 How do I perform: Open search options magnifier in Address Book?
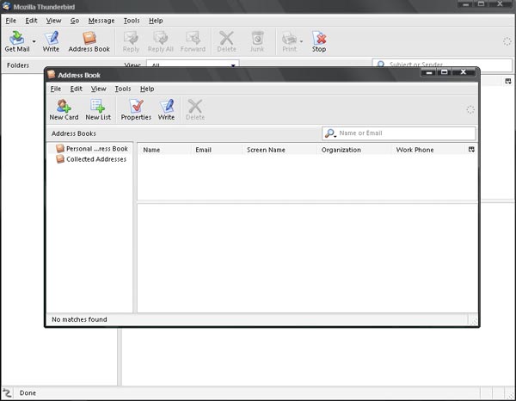tap(330, 133)
